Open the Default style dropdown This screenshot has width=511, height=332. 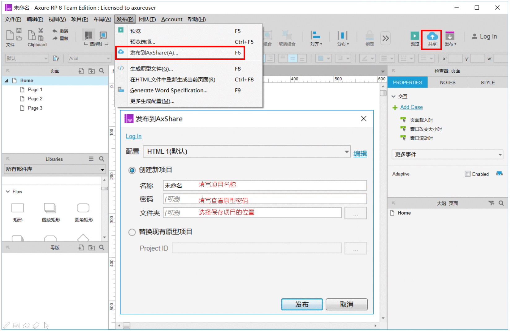tap(27, 58)
